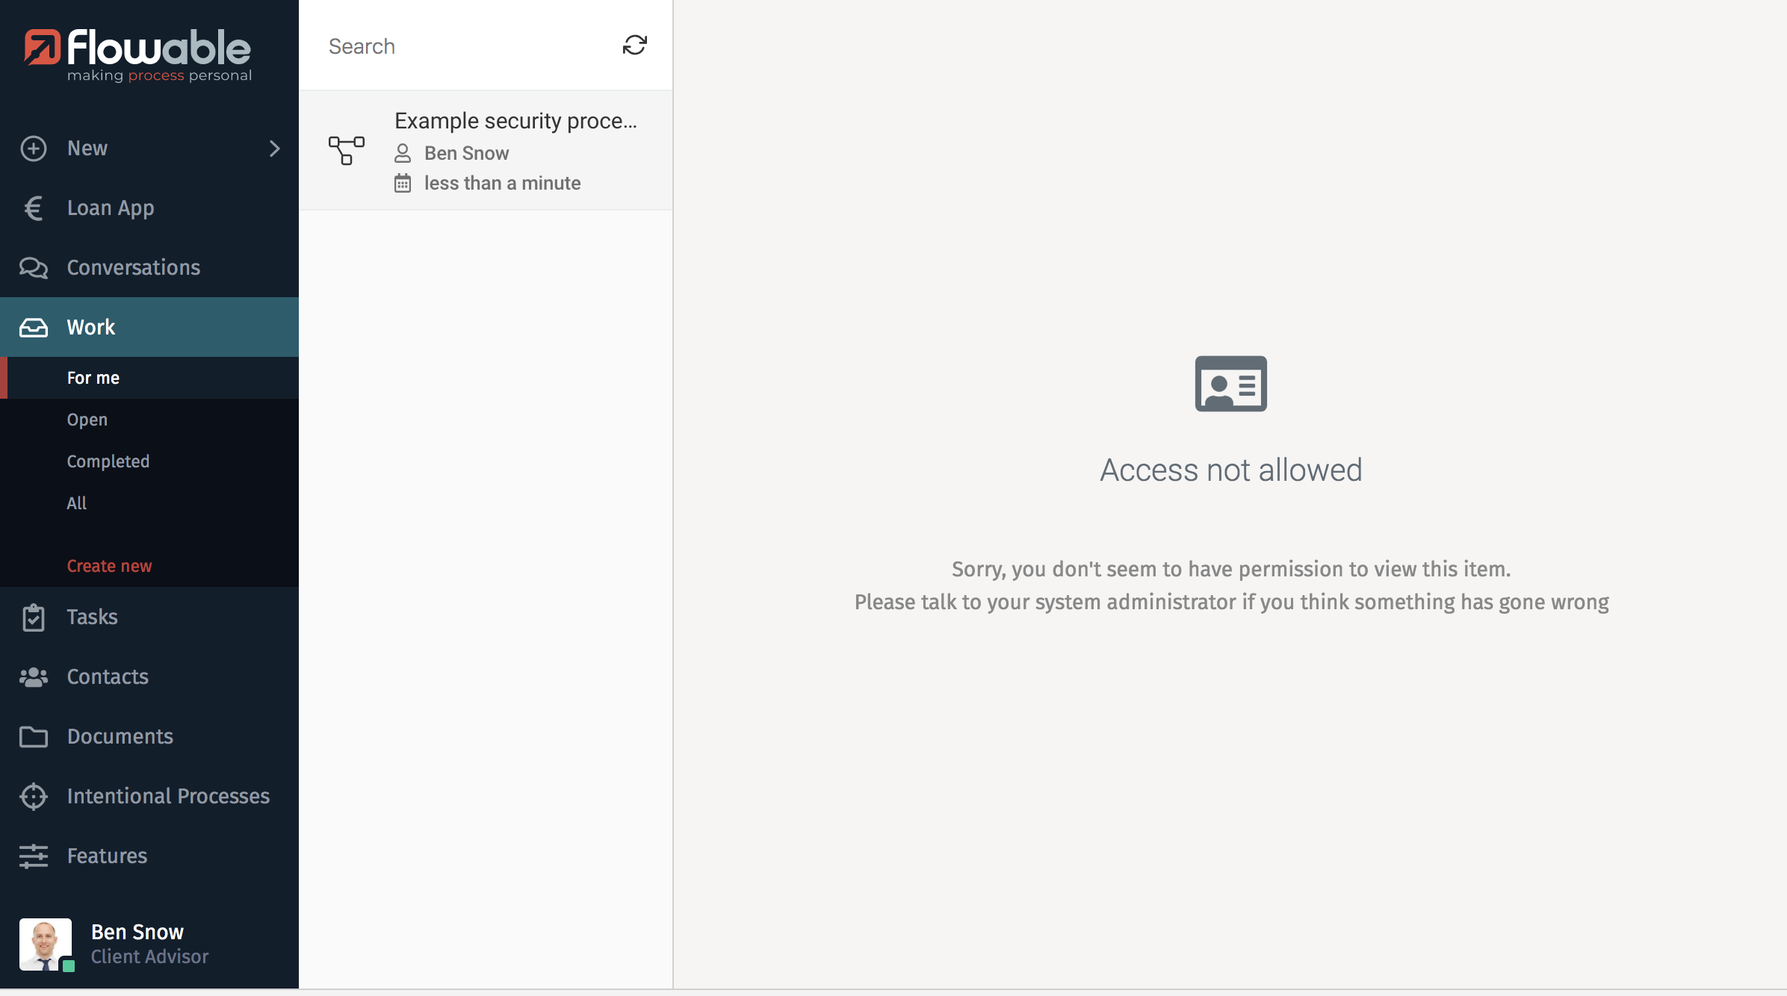Click Ben Snow's green online status indicator
The height and width of the screenshot is (996, 1787).
click(68, 965)
